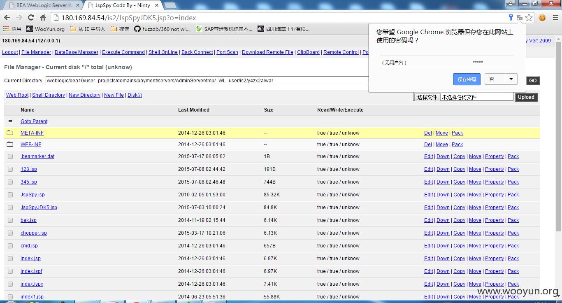Tick the checkbox for chopper.jsp

10,233
